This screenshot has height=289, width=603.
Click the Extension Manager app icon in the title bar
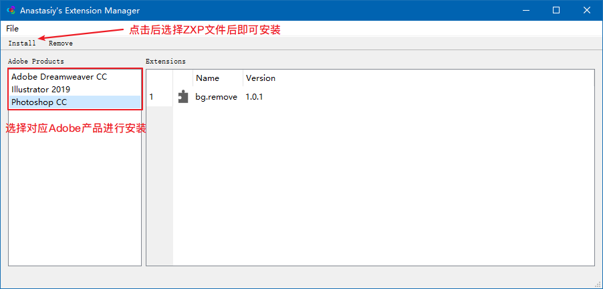(x=11, y=11)
